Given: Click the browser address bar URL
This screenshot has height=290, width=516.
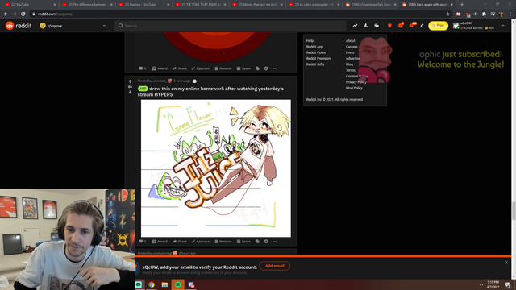Looking at the screenshot, I should [55, 14].
